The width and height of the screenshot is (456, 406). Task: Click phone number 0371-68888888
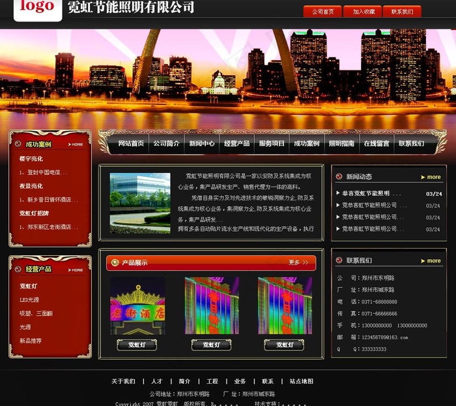pyautogui.click(x=379, y=302)
